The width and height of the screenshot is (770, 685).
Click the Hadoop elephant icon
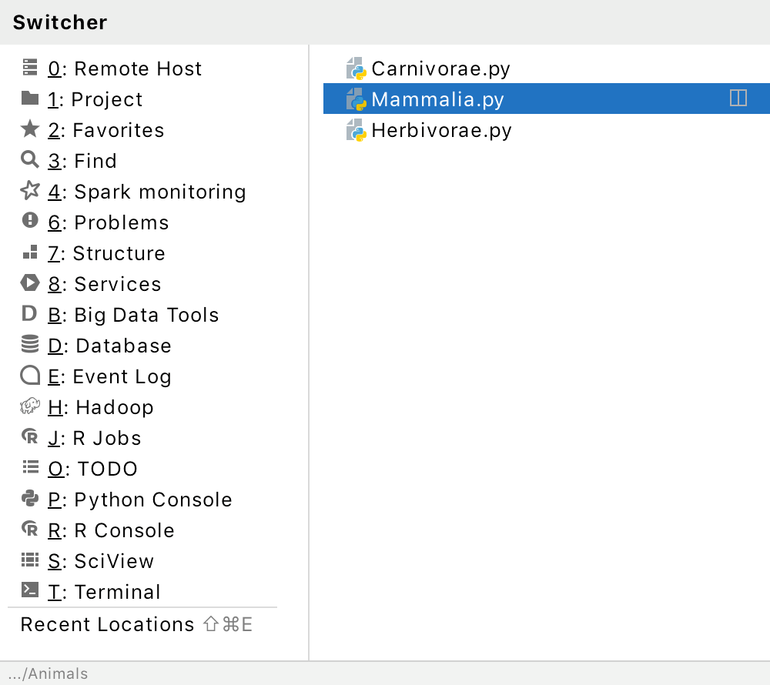tap(30, 406)
